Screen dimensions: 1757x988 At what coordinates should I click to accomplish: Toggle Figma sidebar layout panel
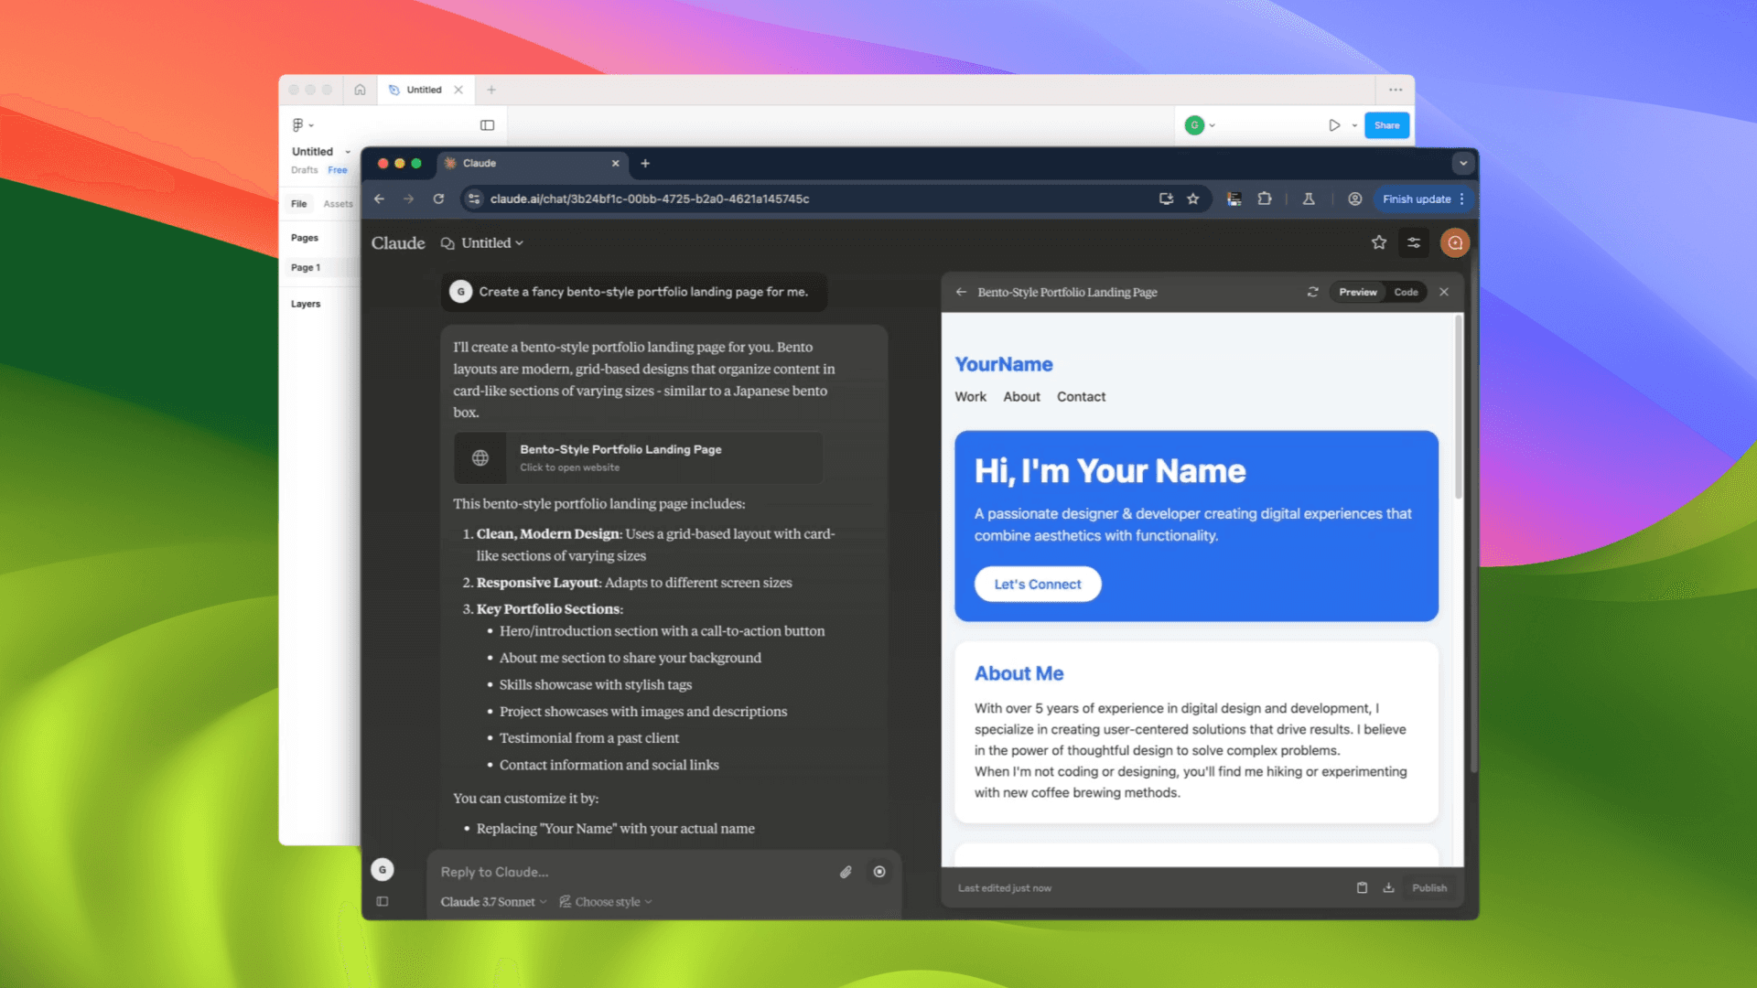click(487, 125)
